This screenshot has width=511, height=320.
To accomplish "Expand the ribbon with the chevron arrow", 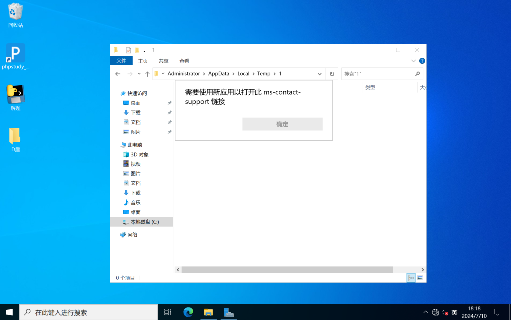I will (x=413, y=61).
